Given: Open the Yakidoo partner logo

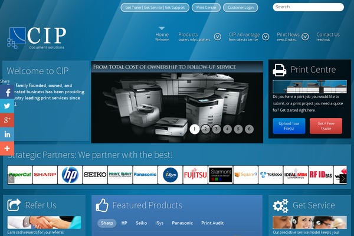Looking at the screenshot, I should click(270, 175).
